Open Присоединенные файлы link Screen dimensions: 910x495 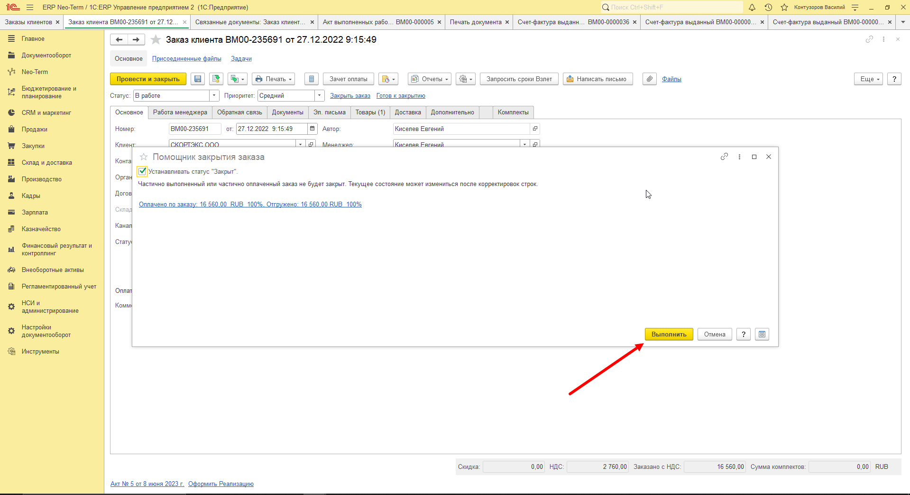pyautogui.click(x=187, y=59)
